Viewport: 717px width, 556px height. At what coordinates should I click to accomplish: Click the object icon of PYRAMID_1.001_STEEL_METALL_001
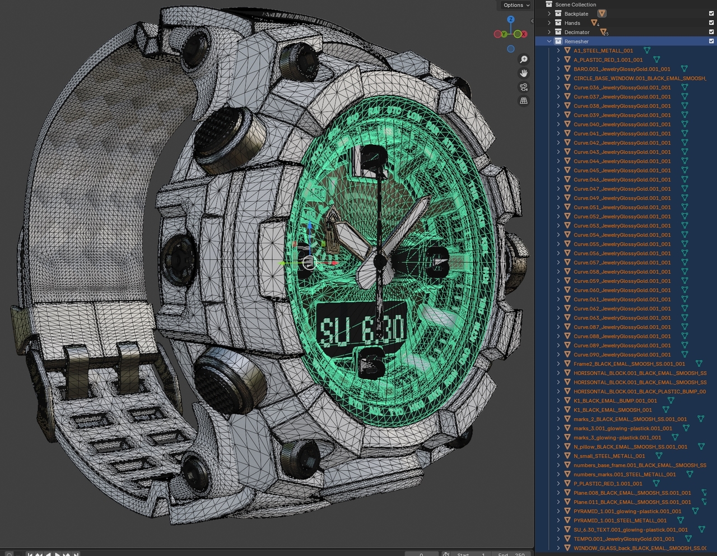click(x=567, y=520)
